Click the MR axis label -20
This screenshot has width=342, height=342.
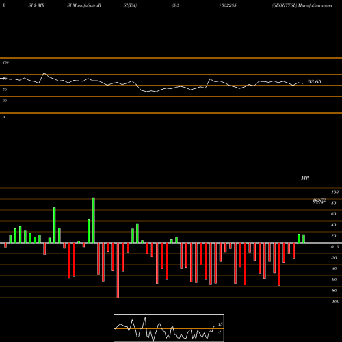tap(334, 258)
